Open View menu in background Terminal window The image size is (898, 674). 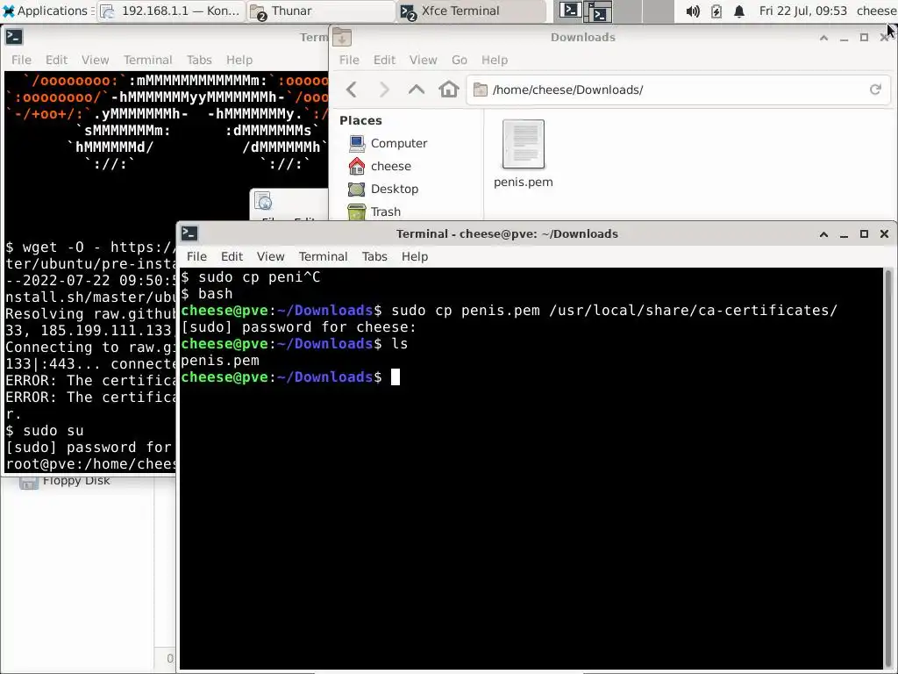[x=95, y=60]
